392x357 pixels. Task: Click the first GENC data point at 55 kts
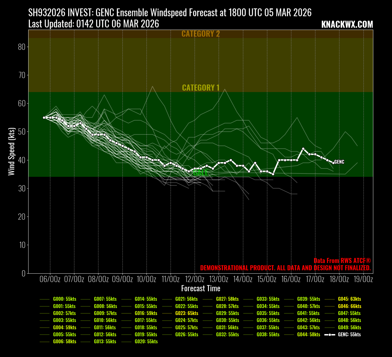point(44,118)
